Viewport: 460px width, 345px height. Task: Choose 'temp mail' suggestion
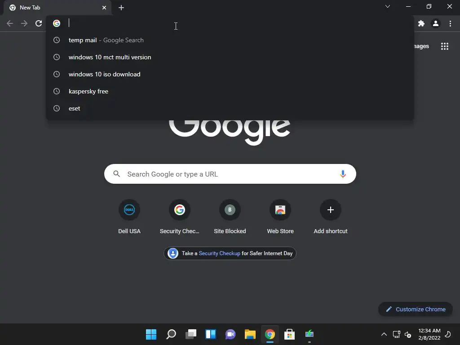(230, 40)
